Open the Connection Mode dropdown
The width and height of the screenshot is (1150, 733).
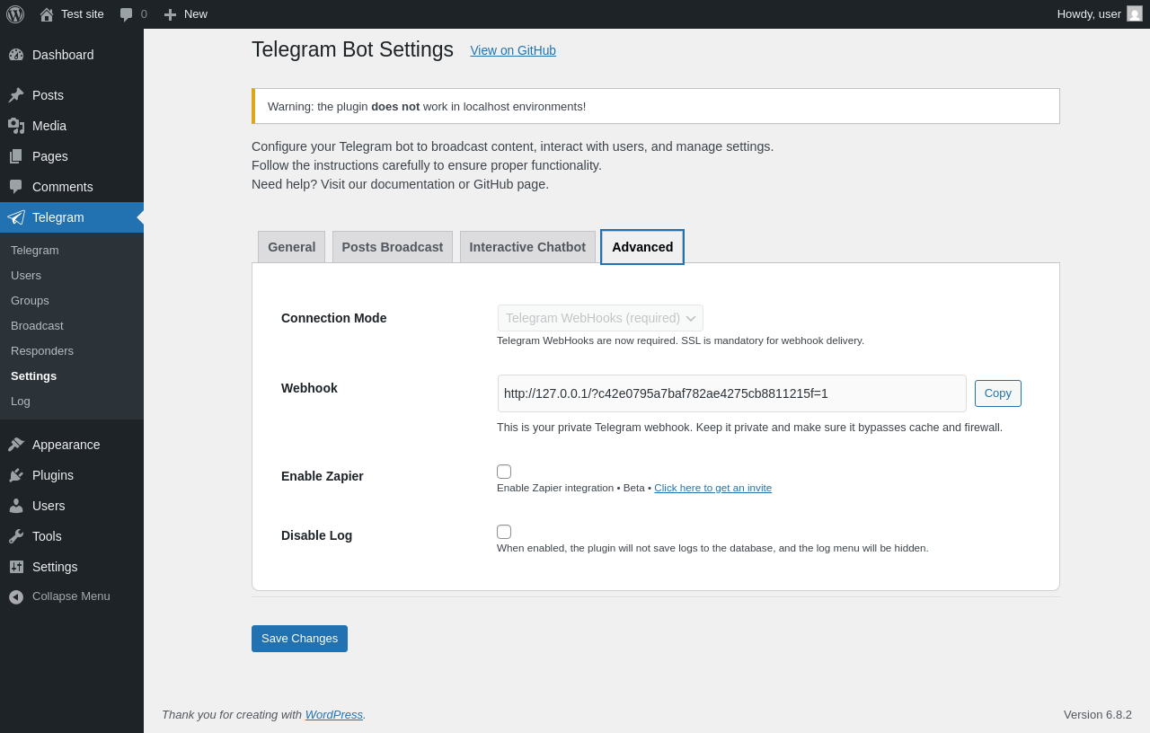(x=600, y=318)
